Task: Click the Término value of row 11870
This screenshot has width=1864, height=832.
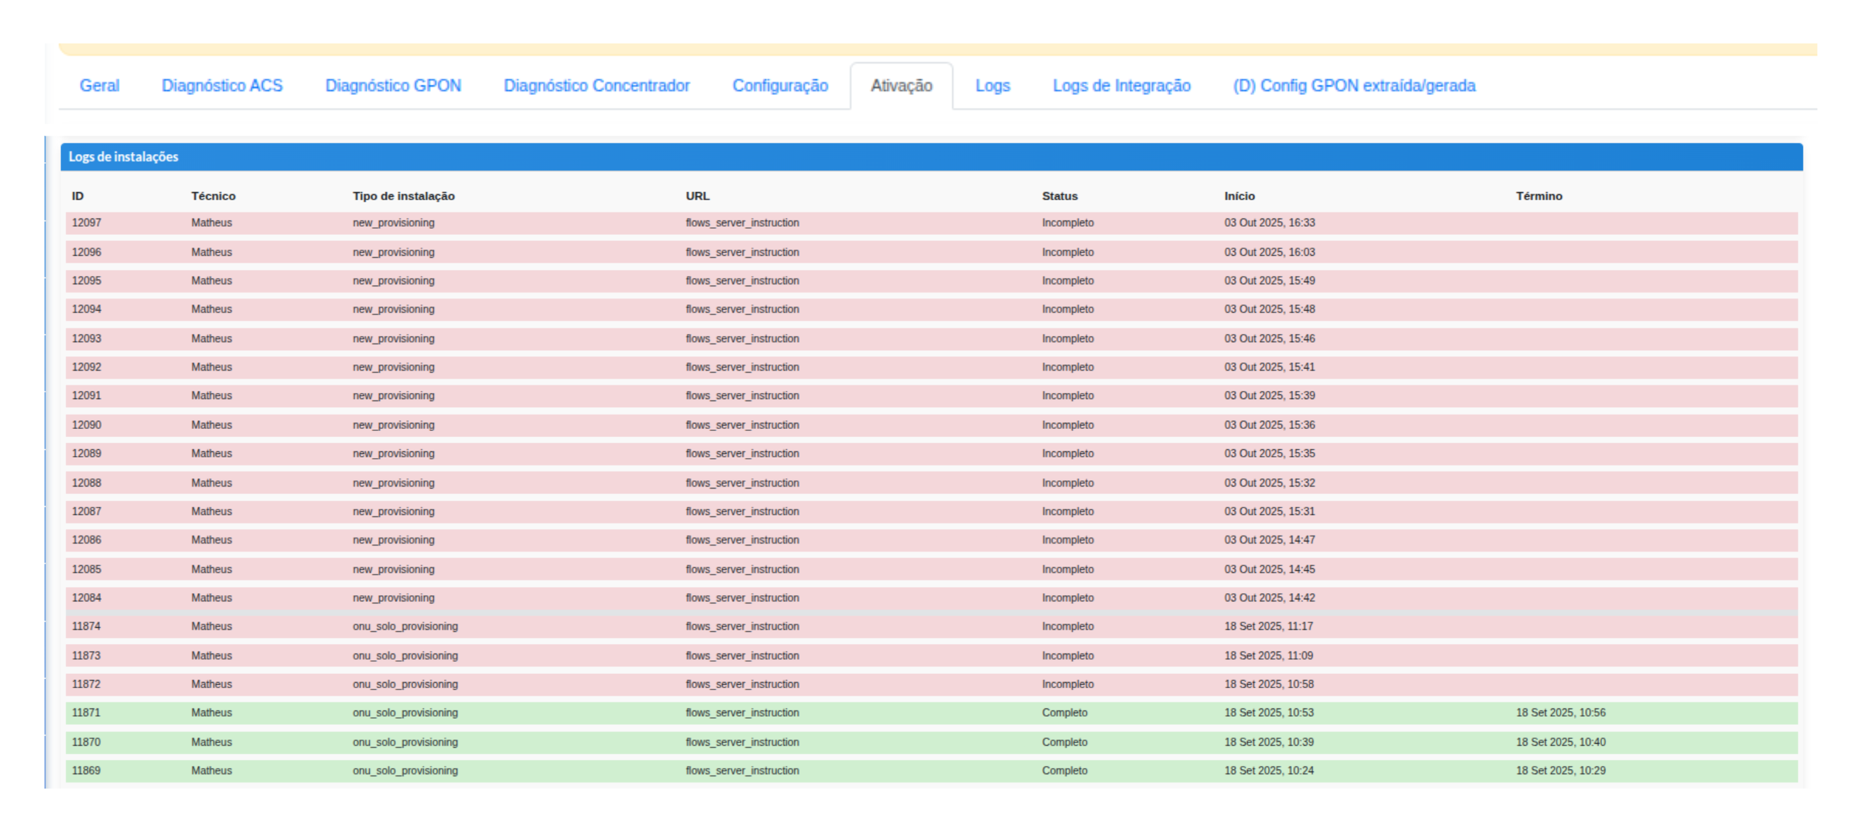Action: pos(1560,742)
